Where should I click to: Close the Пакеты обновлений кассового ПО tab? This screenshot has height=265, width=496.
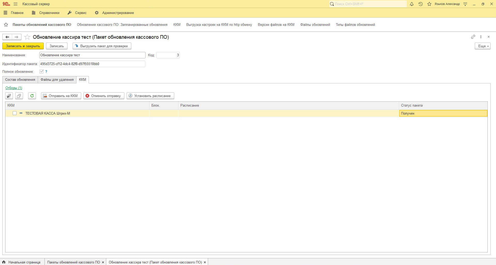pos(103,262)
